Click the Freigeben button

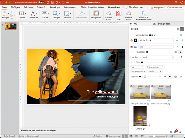click(158, 7)
